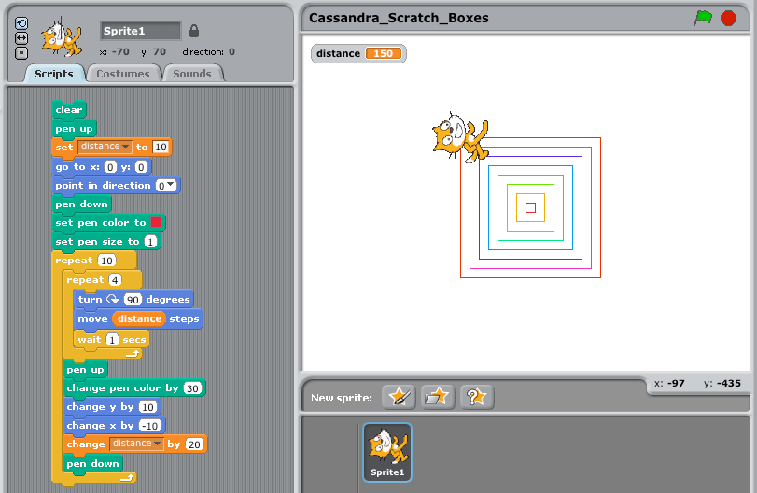757x493 pixels.
Task: Click the distance reporter in move block
Action: click(139, 318)
